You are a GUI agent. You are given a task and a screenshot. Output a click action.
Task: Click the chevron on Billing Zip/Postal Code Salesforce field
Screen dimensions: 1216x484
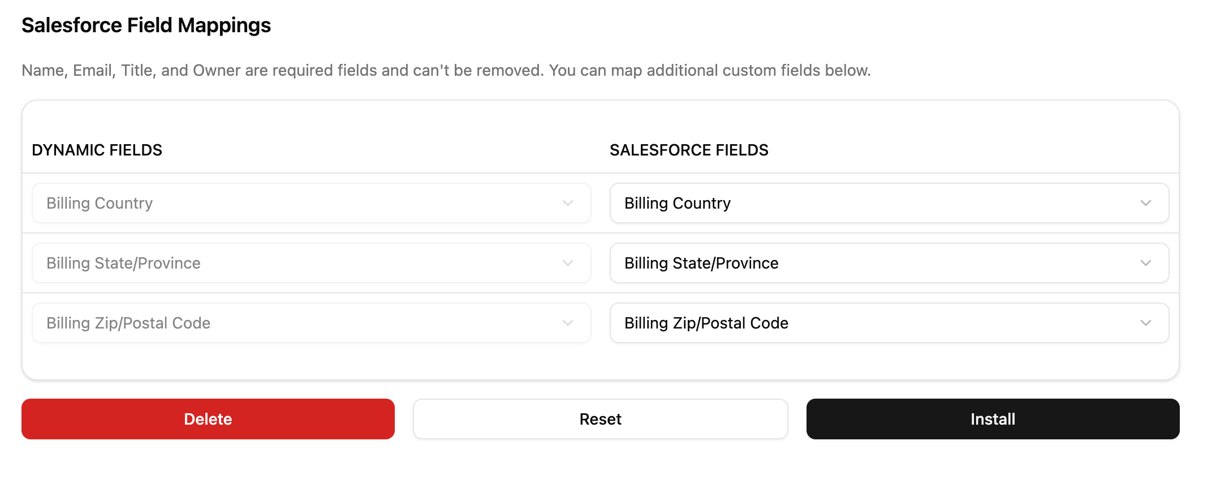point(1147,323)
